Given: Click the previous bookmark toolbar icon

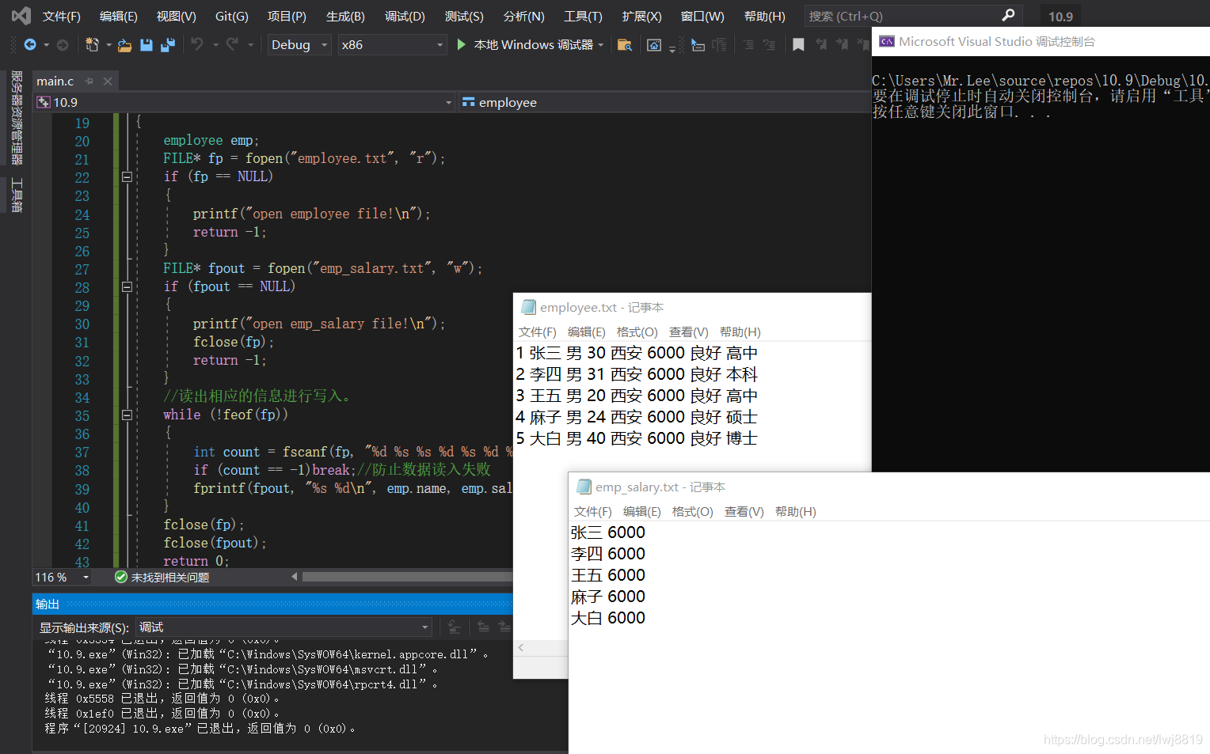Looking at the screenshot, I should click(821, 45).
